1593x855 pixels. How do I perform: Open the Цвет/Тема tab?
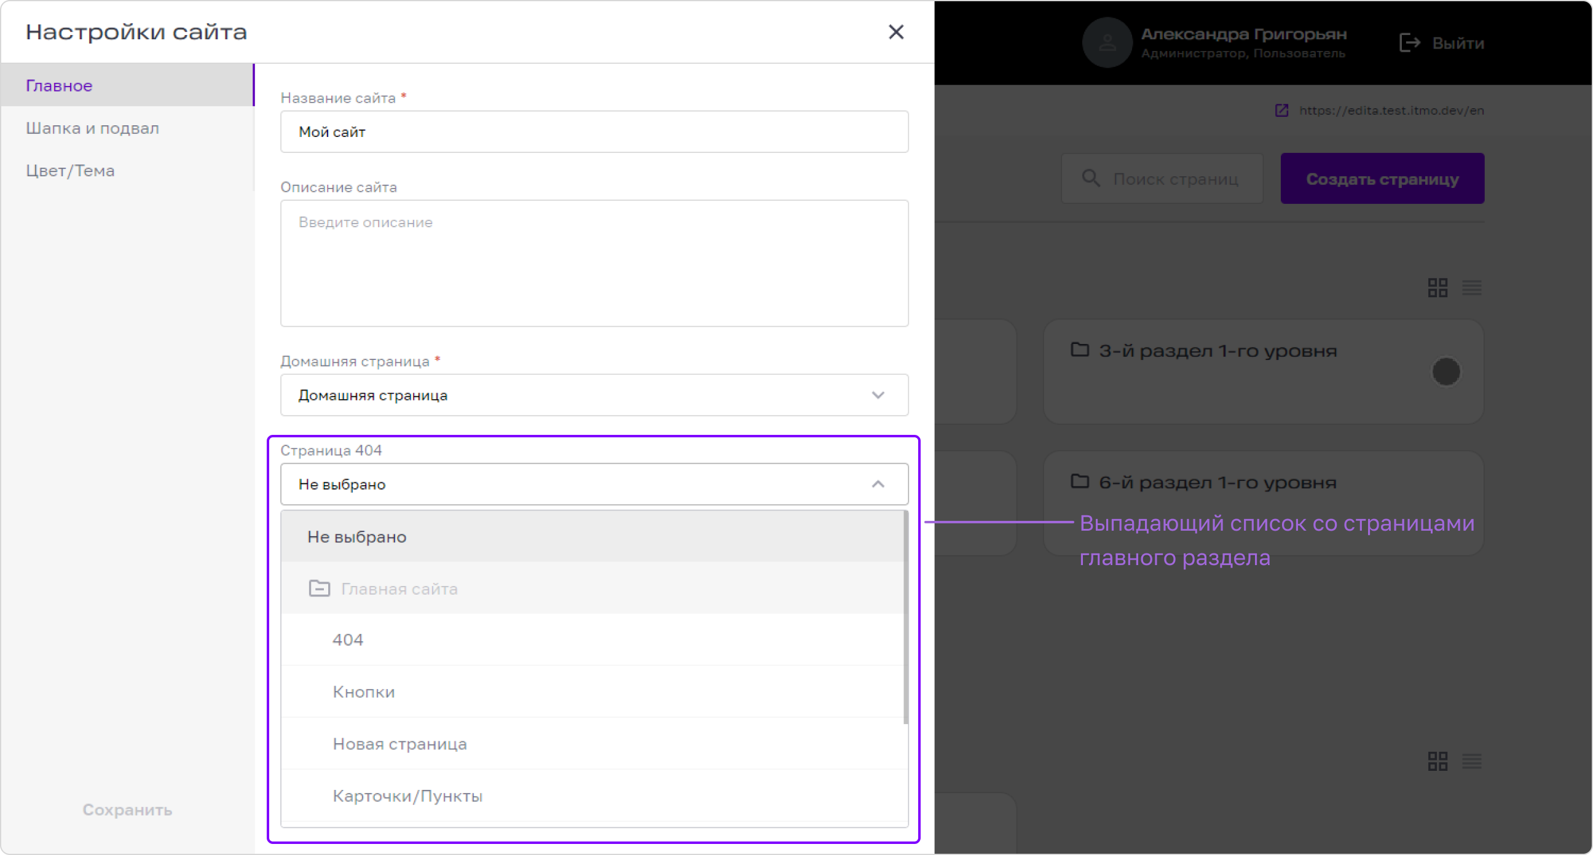(x=127, y=171)
